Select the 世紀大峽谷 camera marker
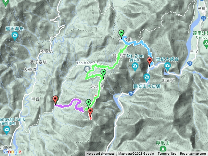 pos(167,66)
